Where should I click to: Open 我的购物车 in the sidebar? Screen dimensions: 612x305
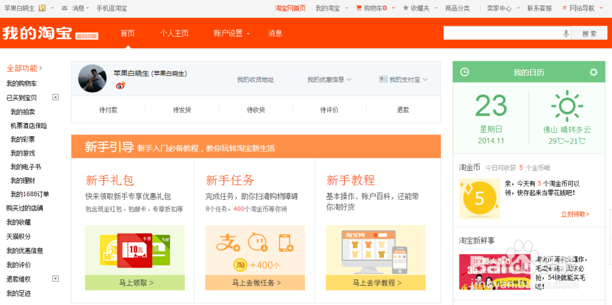22,84
